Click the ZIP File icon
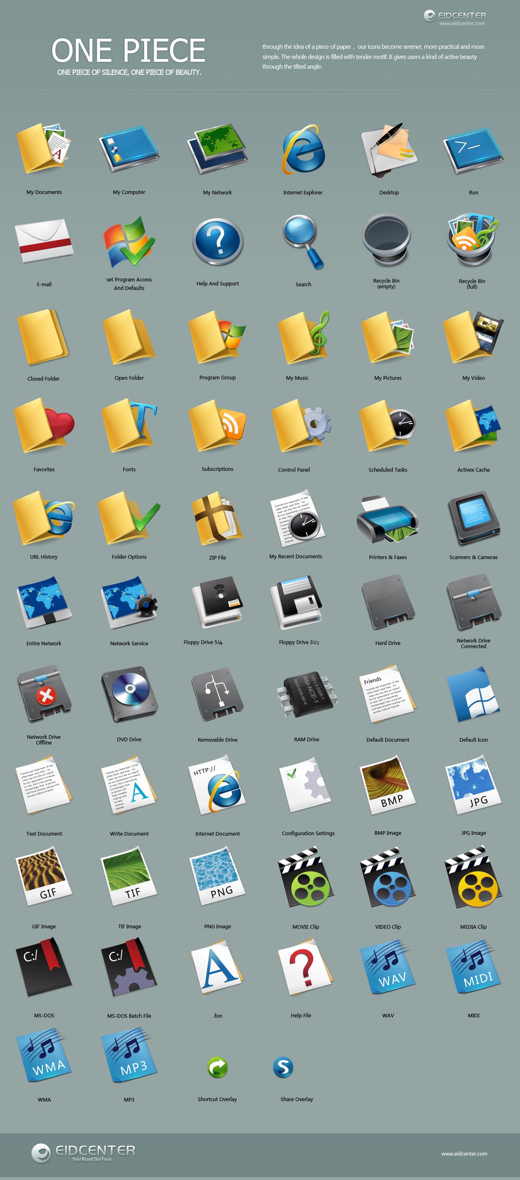The width and height of the screenshot is (520, 1180). click(x=217, y=518)
